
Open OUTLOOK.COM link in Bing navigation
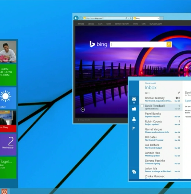156,24
